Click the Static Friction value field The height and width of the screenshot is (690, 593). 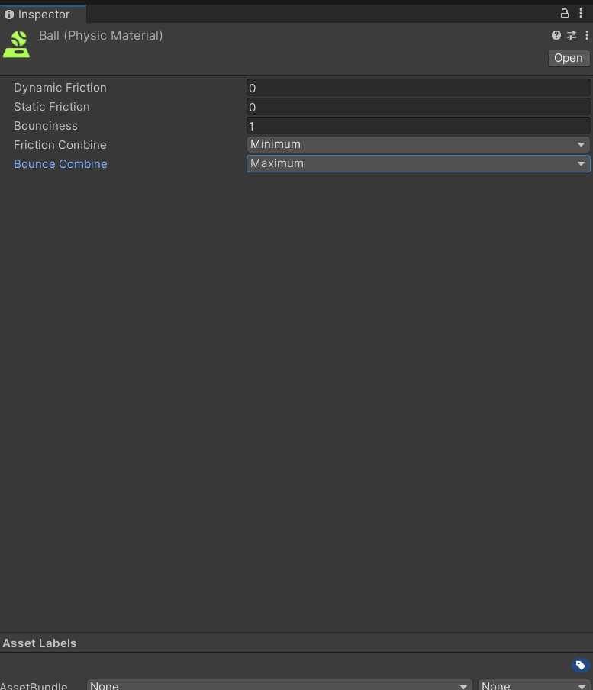(x=418, y=107)
